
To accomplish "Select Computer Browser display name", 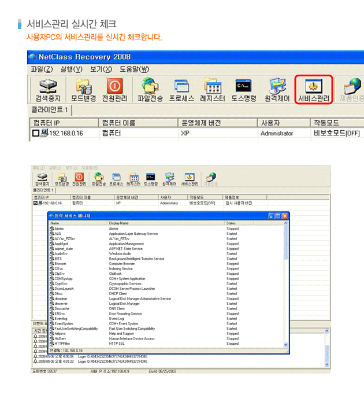I will click(x=122, y=264).
